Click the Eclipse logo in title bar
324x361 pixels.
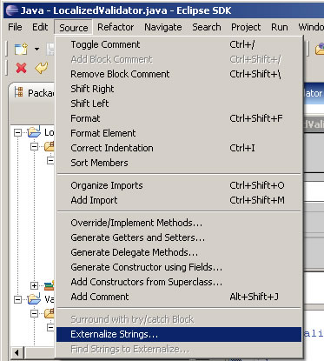click(12, 10)
